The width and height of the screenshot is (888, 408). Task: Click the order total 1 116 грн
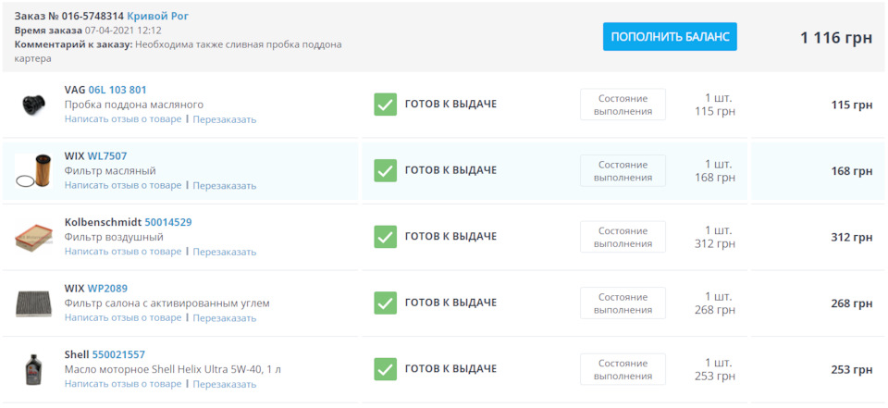(x=836, y=39)
